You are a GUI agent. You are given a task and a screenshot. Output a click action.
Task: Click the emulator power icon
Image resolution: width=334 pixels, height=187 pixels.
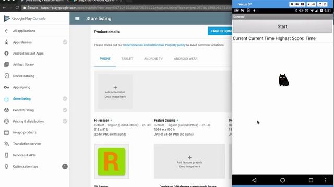325,4
